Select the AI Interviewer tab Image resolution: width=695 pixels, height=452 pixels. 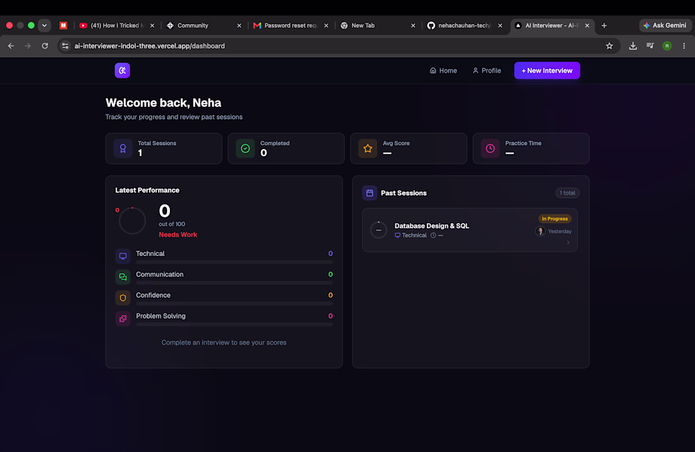(x=552, y=26)
